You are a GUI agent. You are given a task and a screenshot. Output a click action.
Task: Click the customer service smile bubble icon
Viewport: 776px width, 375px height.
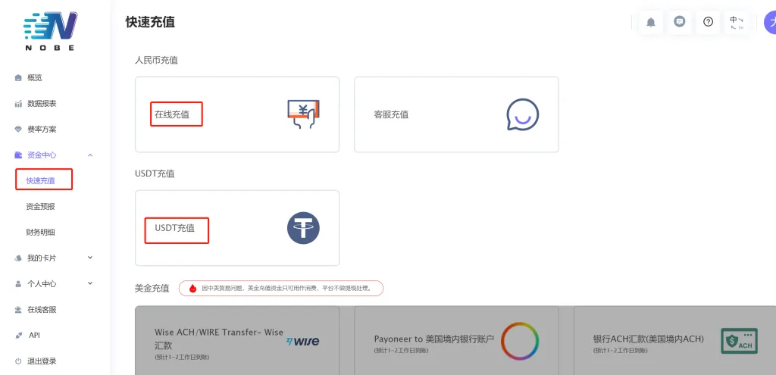pyautogui.click(x=523, y=114)
